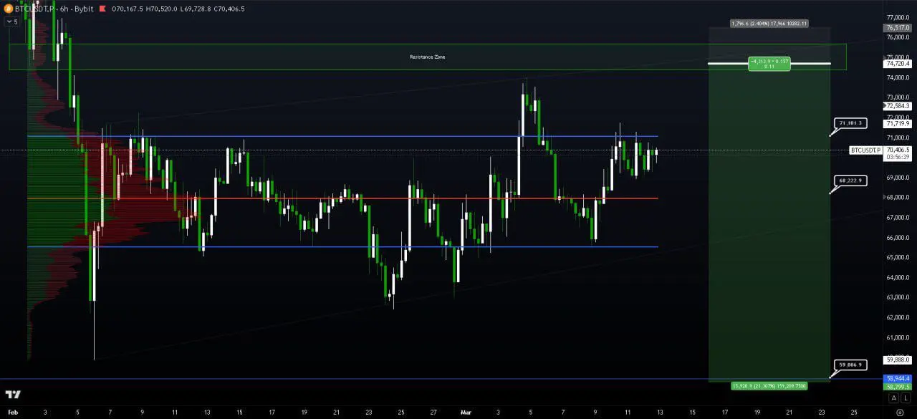Click the grey stop-loss statistics label above the position
This screenshot has width=917, height=419.
[x=769, y=24]
